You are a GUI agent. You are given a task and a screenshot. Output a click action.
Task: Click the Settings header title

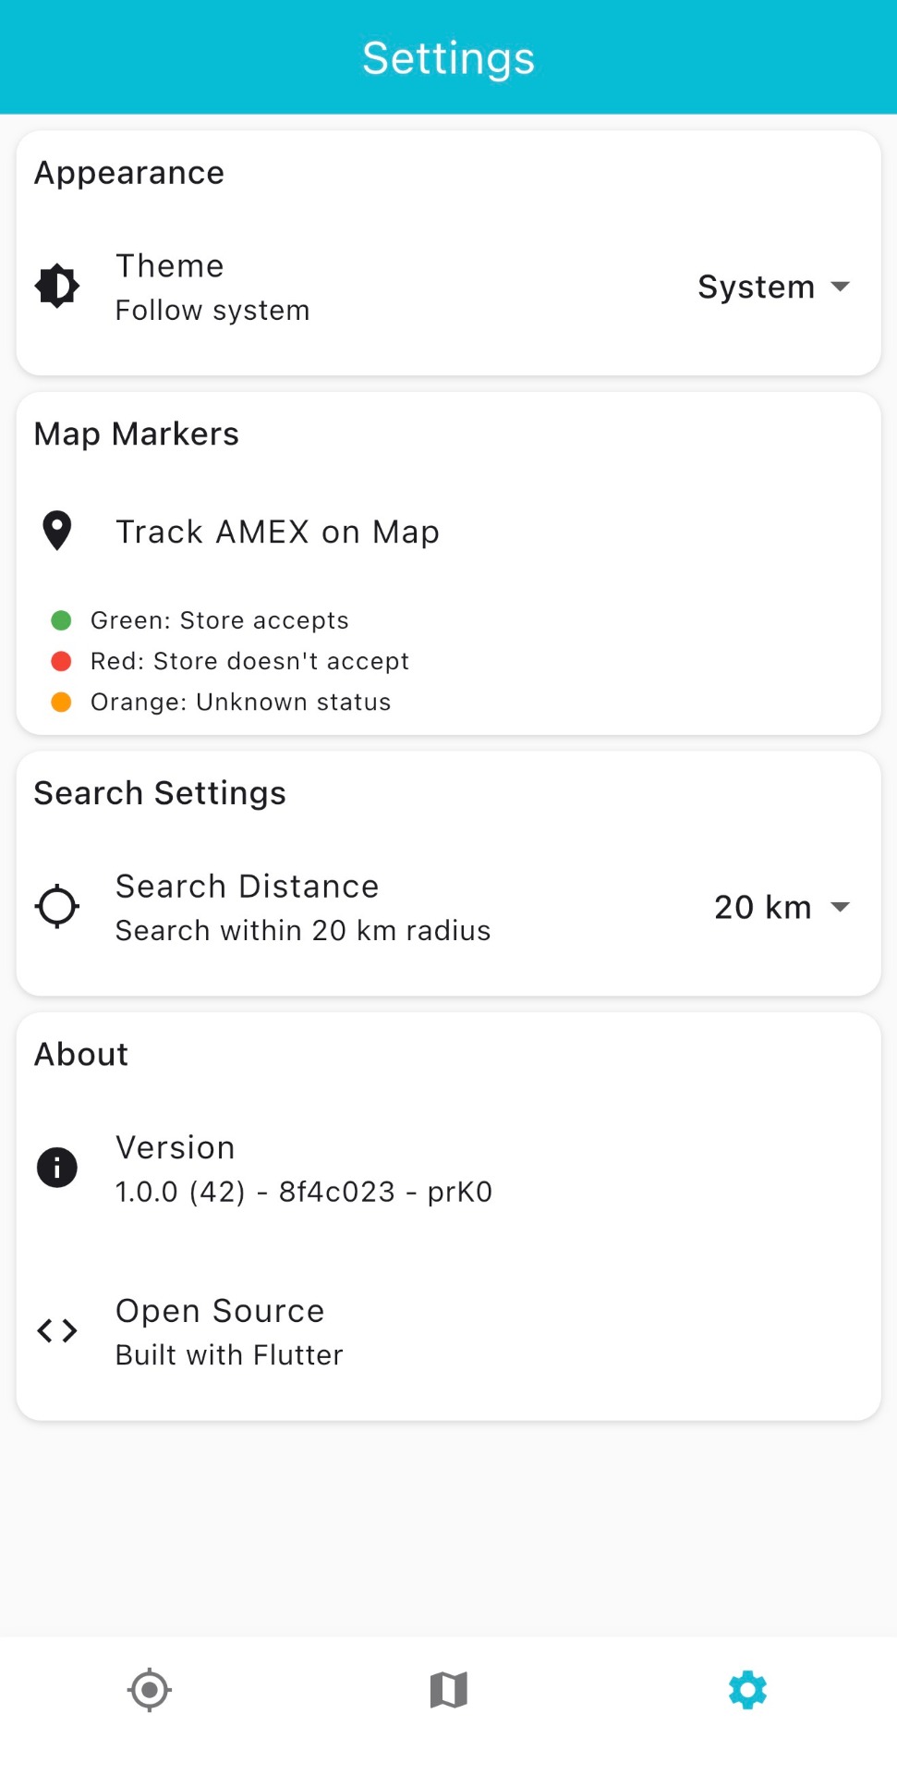tap(449, 58)
